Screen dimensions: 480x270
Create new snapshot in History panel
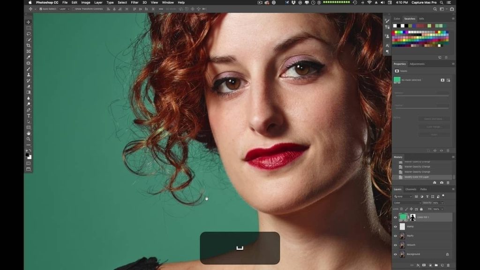click(x=442, y=183)
